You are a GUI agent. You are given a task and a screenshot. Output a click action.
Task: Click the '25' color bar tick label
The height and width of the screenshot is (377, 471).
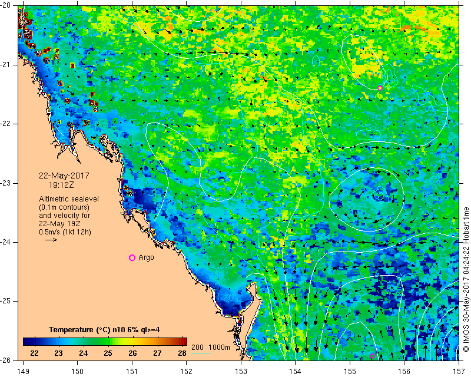point(108,353)
